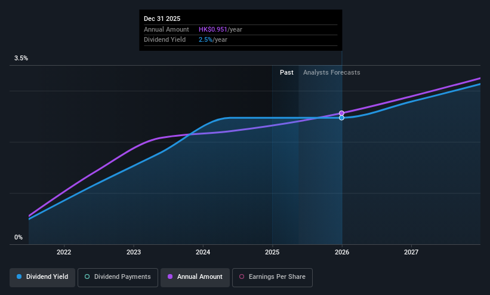This screenshot has height=295, width=490.
Task: Select the purple data point at 2026
Action: pos(341,113)
